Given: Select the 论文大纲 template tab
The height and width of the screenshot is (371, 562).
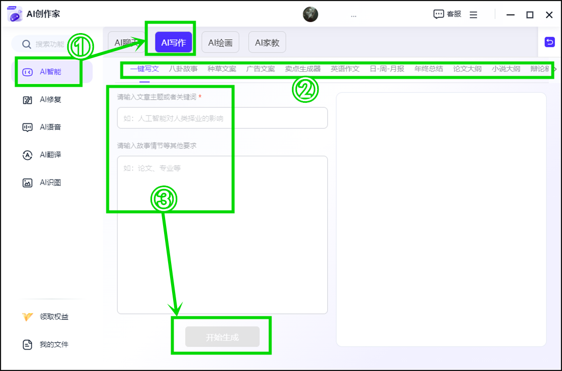Looking at the screenshot, I should pyautogui.click(x=467, y=69).
